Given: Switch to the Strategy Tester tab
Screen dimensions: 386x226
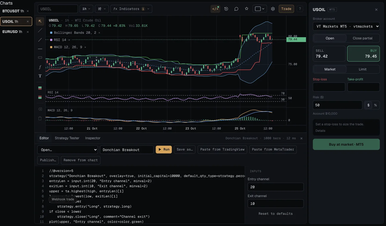Looking at the screenshot, I should (67, 138).
